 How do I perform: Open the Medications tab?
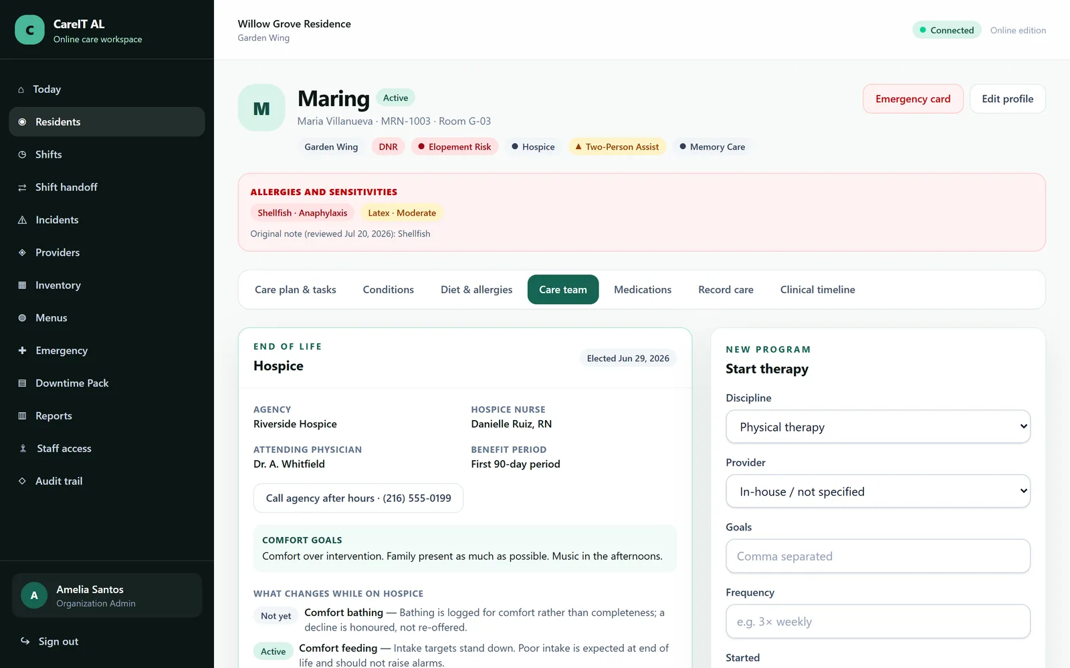643,289
